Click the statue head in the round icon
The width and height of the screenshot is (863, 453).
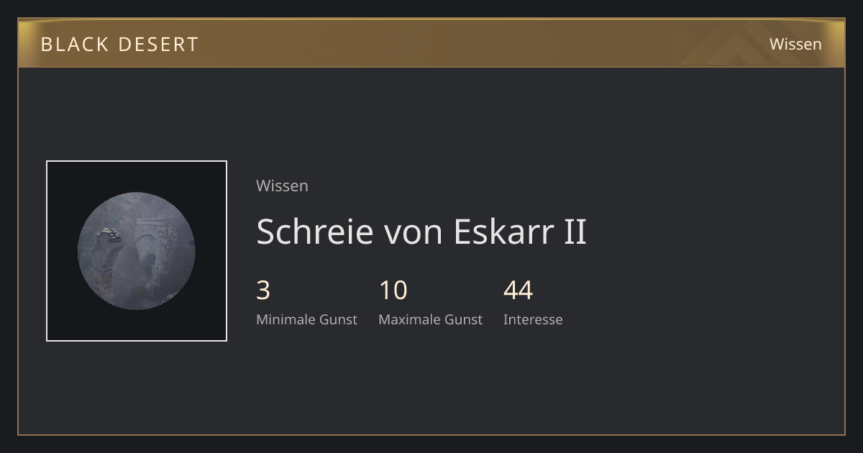pyautogui.click(x=108, y=236)
